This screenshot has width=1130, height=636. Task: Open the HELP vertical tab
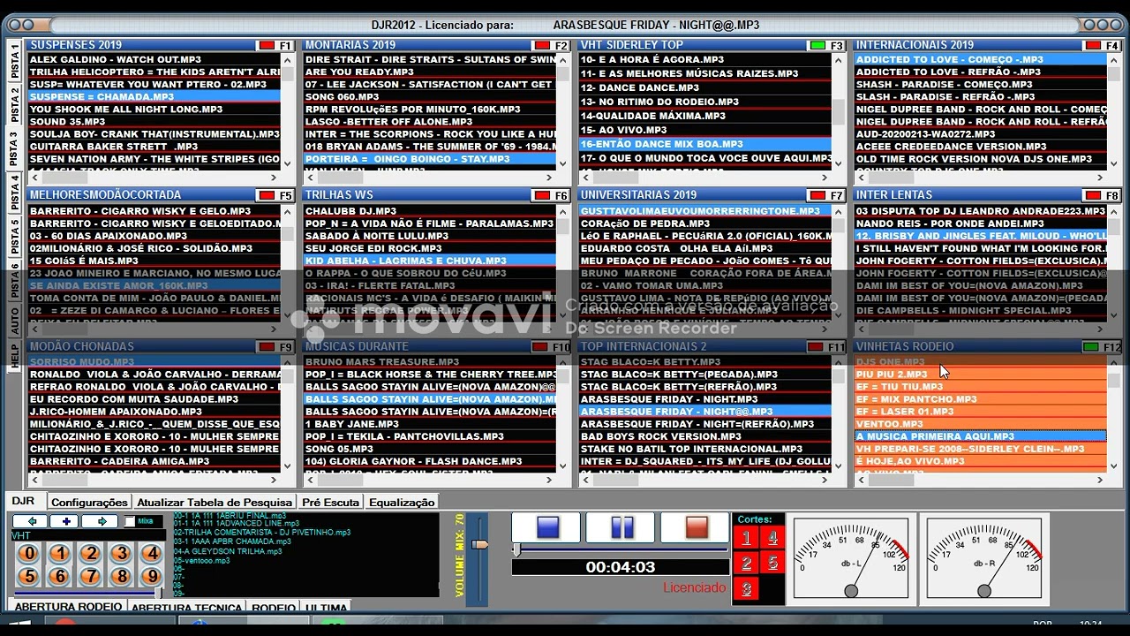pos(15,355)
